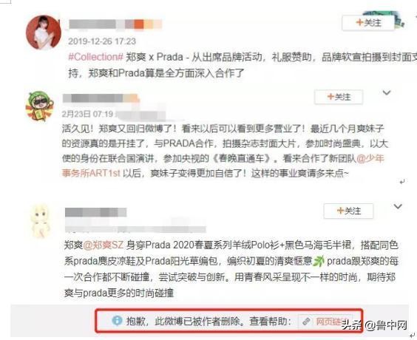Open the pale yellow doll avatar profile
417x340 pixels.
pyautogui.click(x=41, y=221)
